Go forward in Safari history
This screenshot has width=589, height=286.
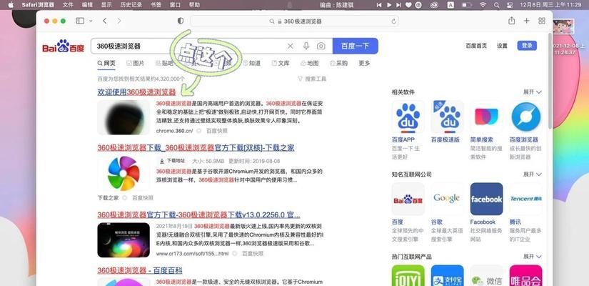tap(119, 21)
